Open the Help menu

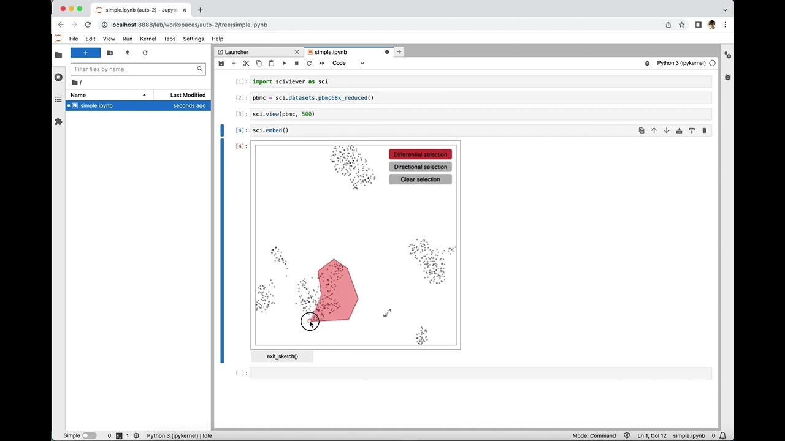tap(217, 39)
